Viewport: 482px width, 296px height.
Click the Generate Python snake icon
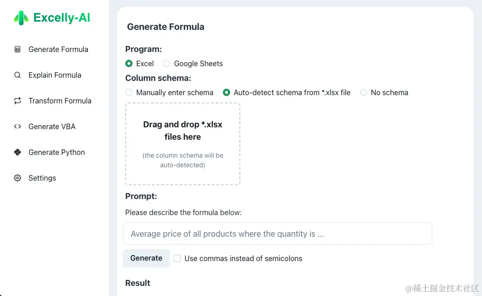pos(17,152)
